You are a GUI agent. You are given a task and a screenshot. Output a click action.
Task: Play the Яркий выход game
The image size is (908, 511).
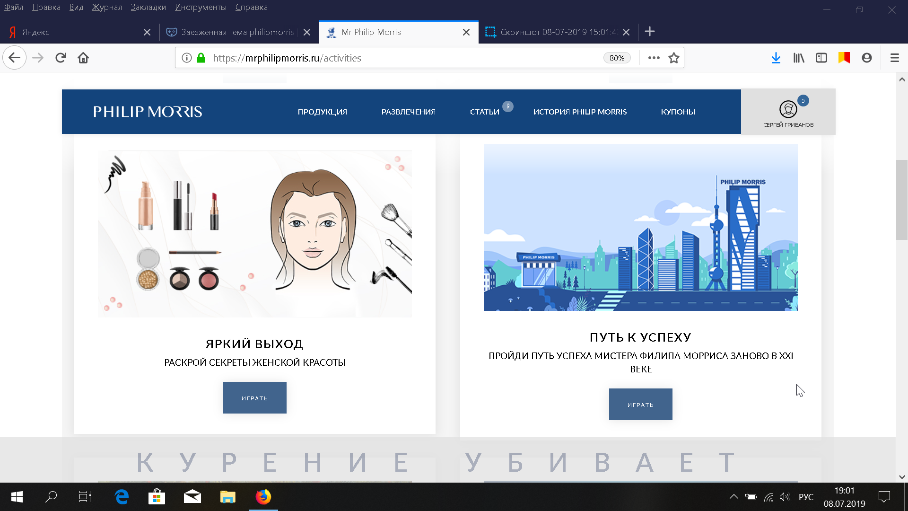[255, 398]
